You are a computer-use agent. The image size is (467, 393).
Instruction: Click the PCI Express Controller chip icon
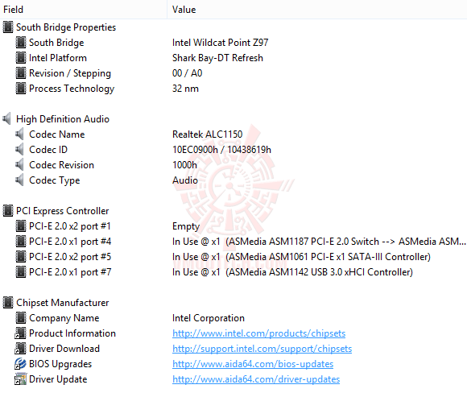(8, 211)
